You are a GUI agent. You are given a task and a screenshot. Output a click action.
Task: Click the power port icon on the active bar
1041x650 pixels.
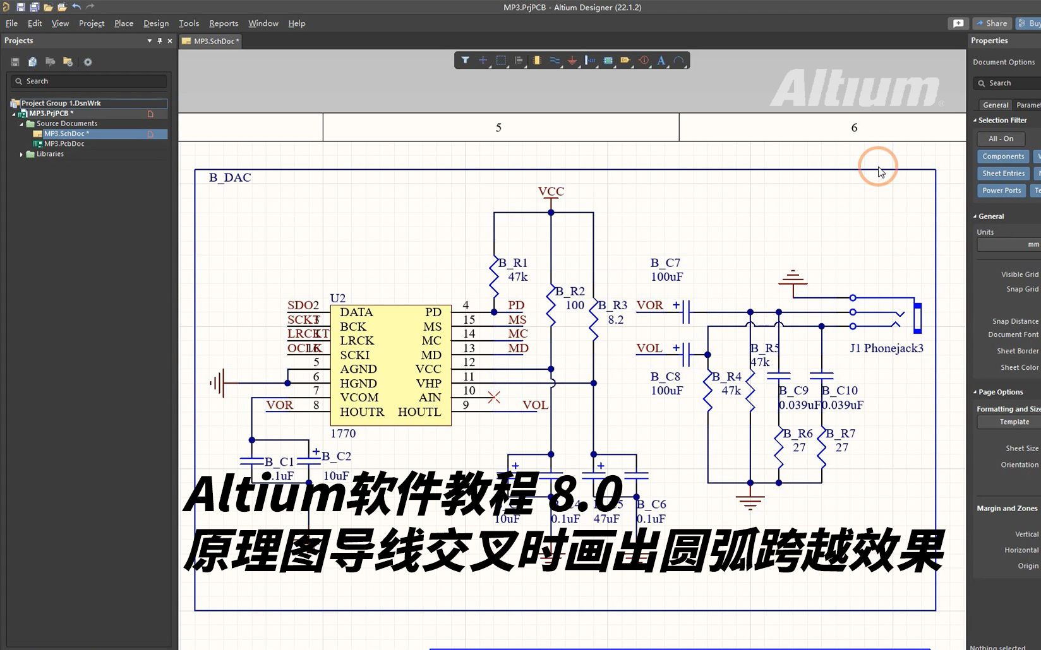(572, 60)
